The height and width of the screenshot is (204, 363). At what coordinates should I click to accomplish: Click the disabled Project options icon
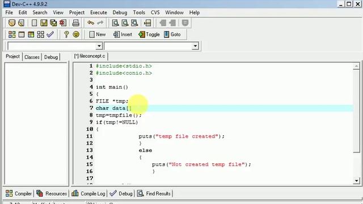click(x=185, y=23)
